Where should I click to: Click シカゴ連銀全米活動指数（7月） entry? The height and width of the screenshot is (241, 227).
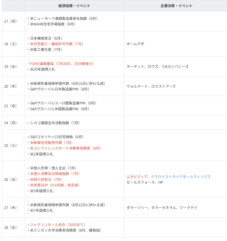(x=54, y=123)
